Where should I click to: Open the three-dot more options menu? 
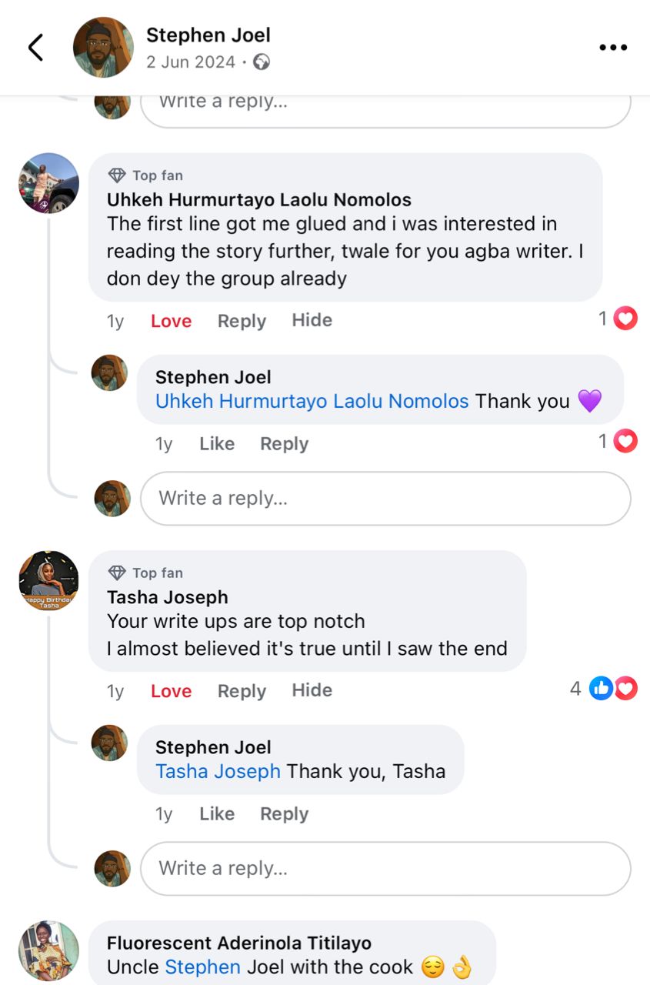(613, 48)
